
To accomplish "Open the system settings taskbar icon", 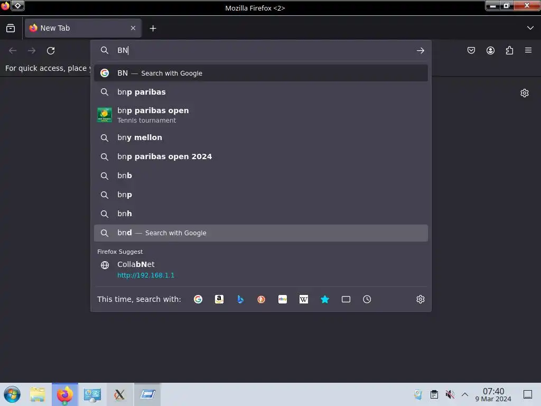I will [x=92, y=394].
